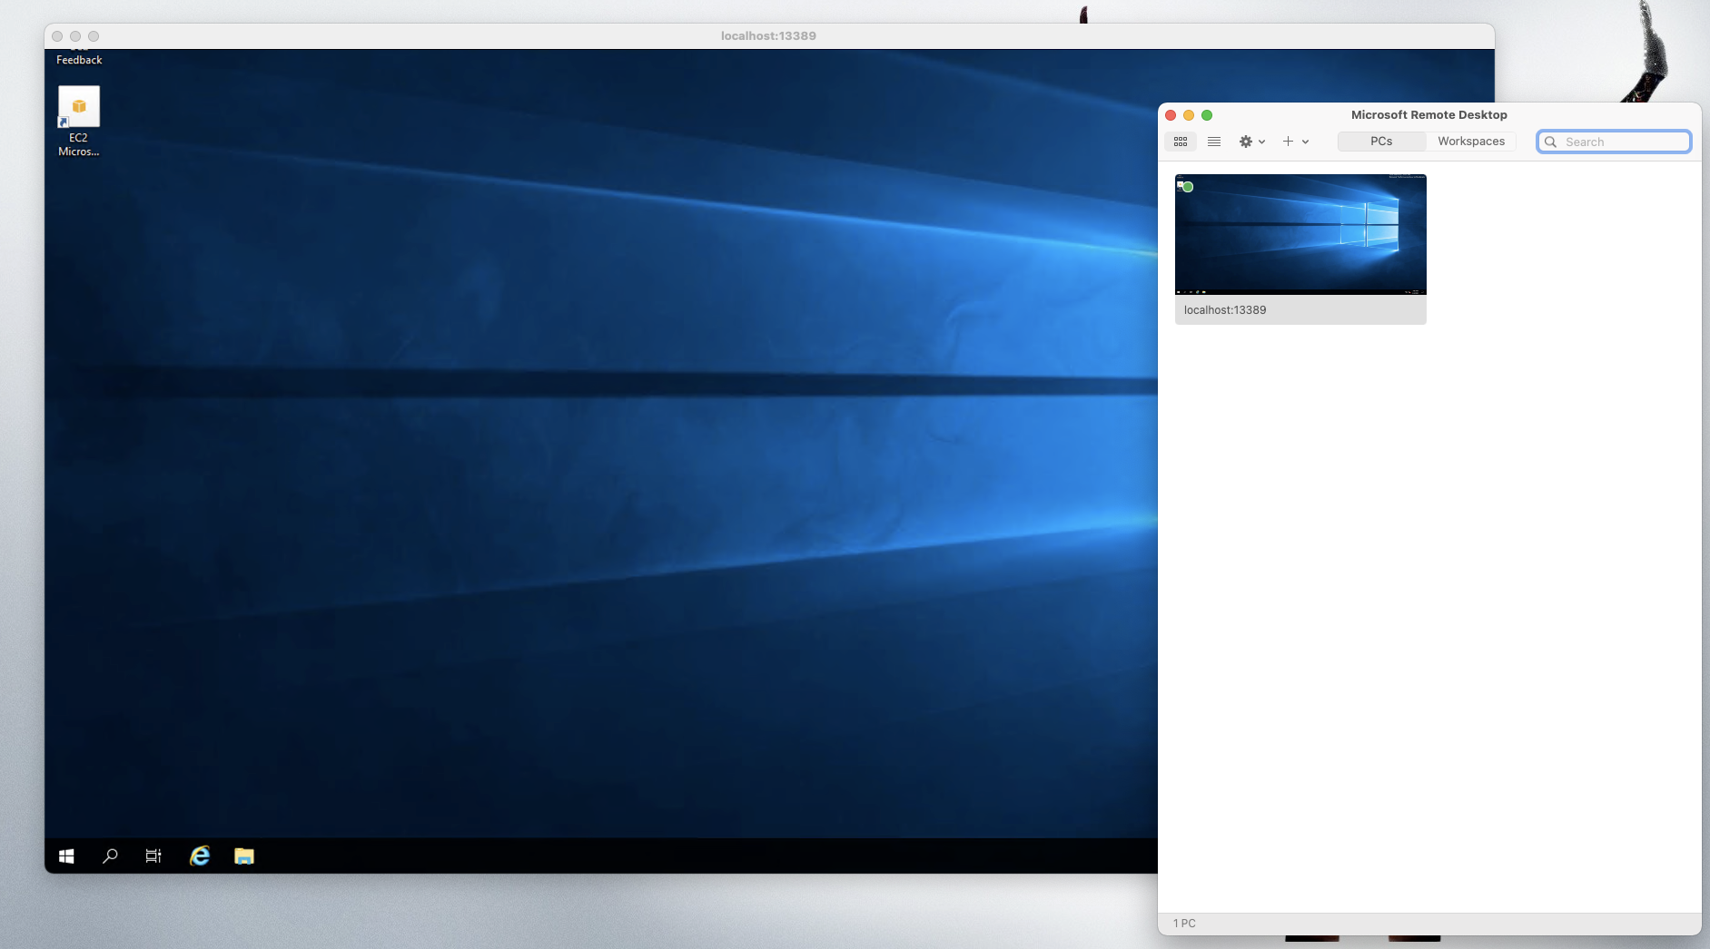
Task: Click the "1 PC" status bar text
Action: click(1184, 924)
